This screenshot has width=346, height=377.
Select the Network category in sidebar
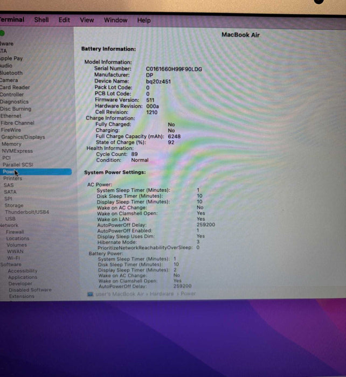click(9, 225)
